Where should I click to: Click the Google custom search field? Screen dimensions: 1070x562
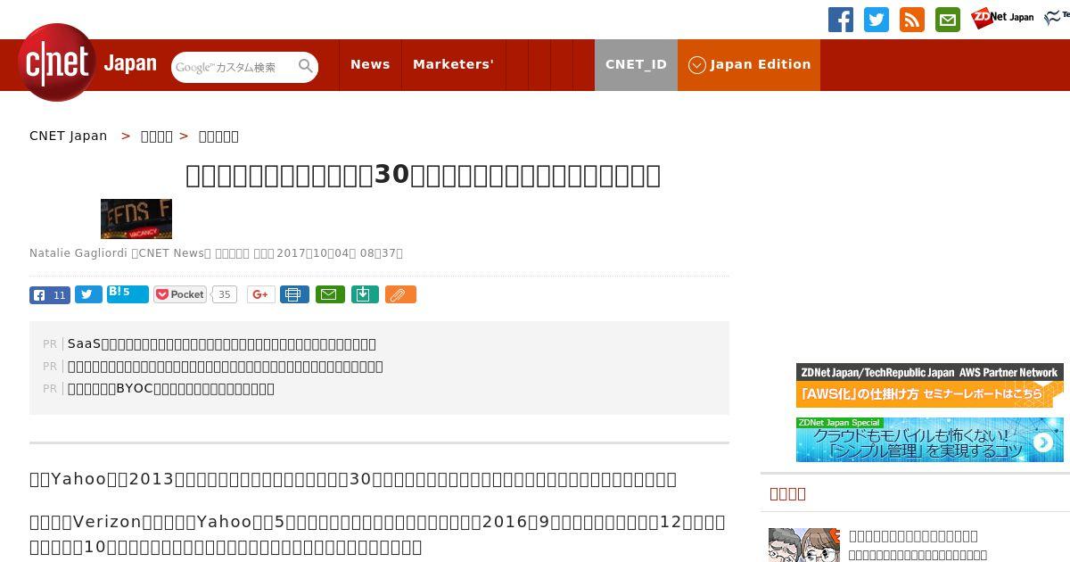(x=234, y=67)
